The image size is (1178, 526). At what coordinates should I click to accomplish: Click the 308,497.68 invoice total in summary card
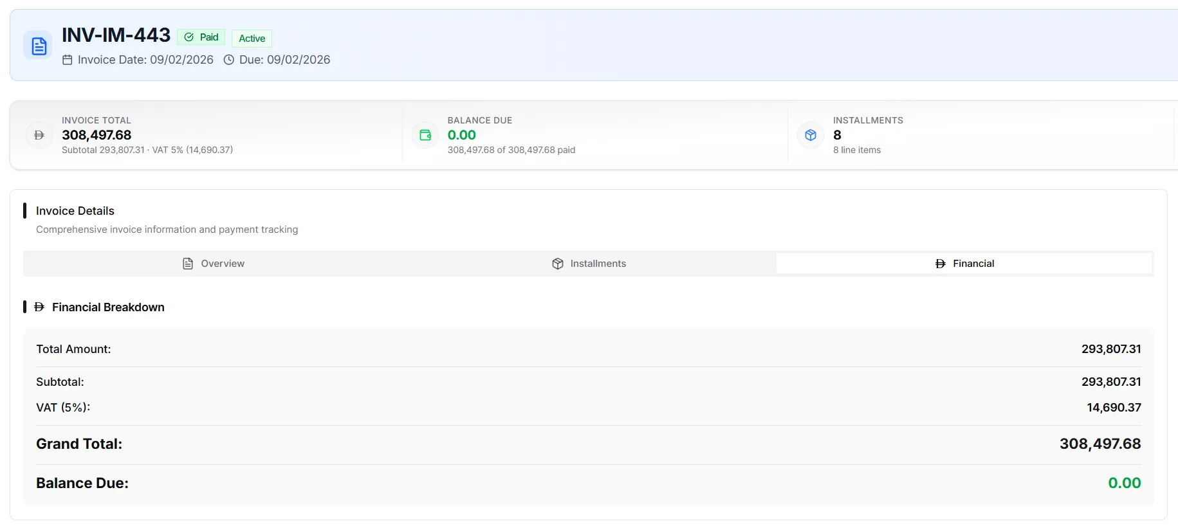(97, 135)
